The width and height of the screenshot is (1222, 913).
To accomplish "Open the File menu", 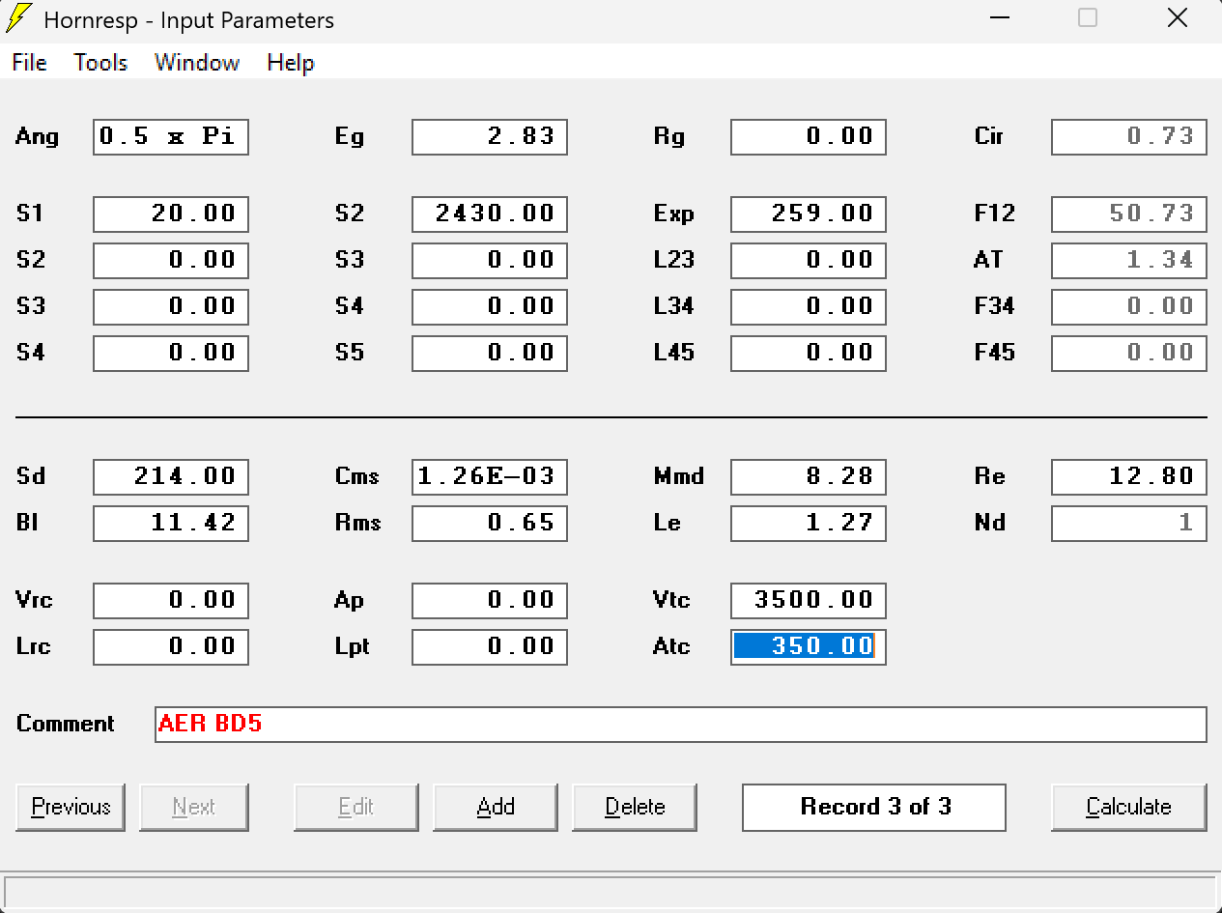I will tap(29, 63).
